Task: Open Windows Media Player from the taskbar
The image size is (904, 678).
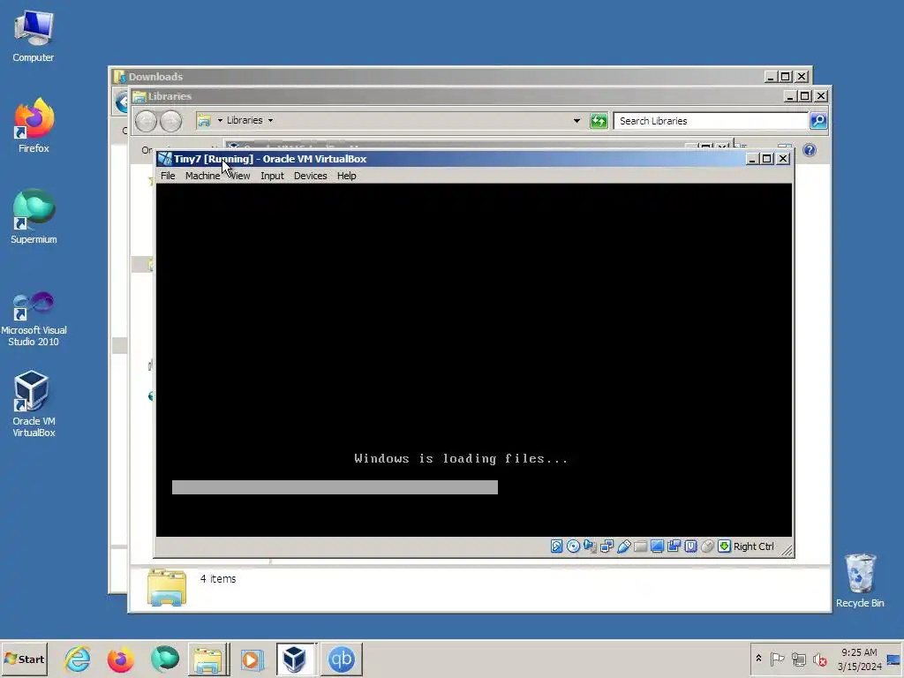Action: [252, 659]
